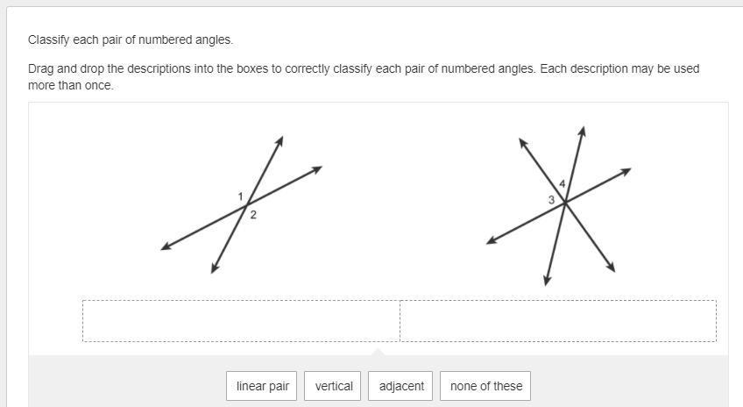Click the top arrowhead of the steep line, left diagram
Image resolution: width=743 pixels, height=407 pixels.
tap(280, 141)
